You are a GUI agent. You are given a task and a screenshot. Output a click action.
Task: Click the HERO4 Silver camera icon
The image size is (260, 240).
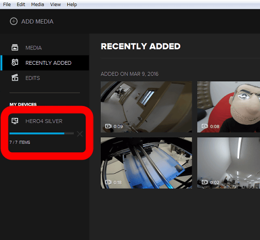tap(15, 121)
